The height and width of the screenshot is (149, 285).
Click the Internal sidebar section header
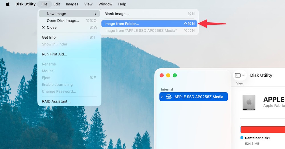[x=167, y=89]
